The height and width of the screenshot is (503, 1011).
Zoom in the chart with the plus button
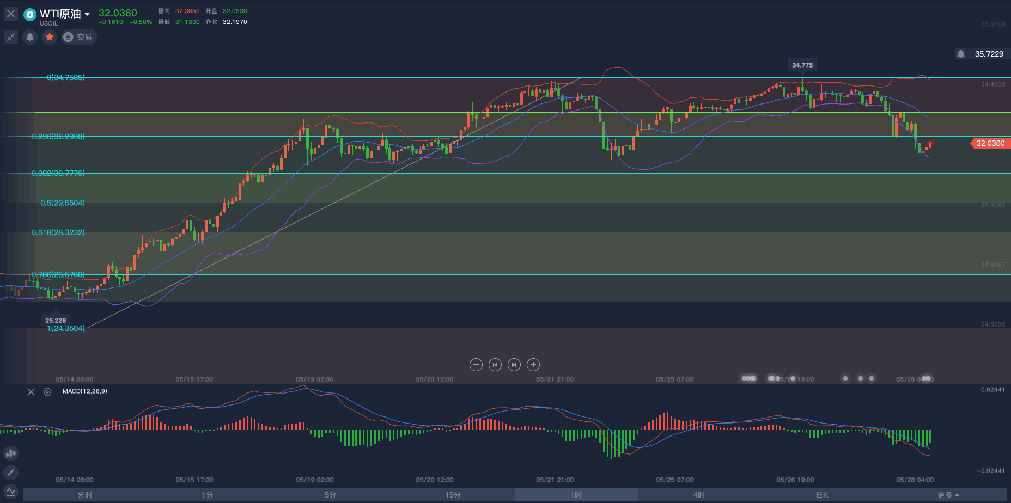(533, 365)
